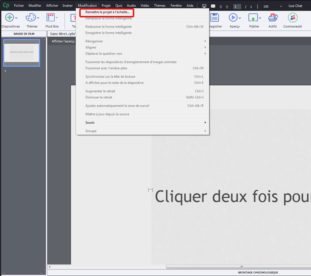This screenshot has width=311, height=276.
Task: Click the next slide up-arrow icon
Action: pos(227,7)
